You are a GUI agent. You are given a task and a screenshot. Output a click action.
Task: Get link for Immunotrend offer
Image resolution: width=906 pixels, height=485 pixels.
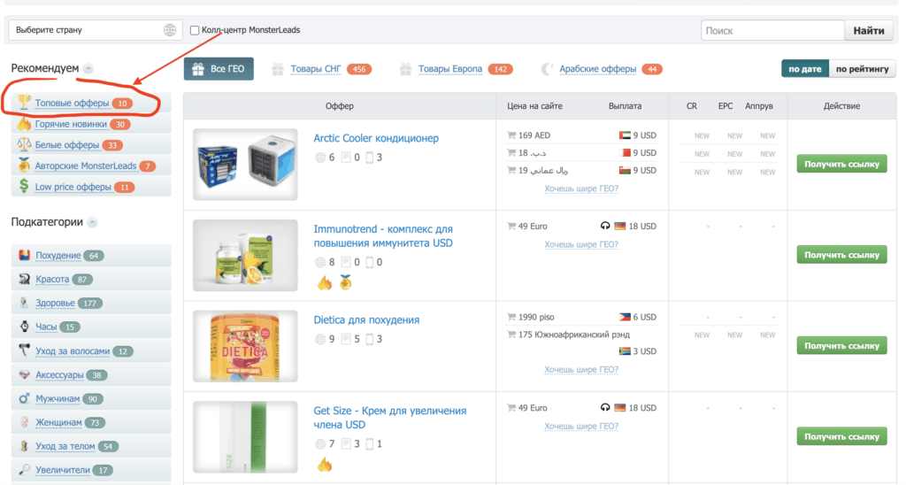click(x=841, y=255)
